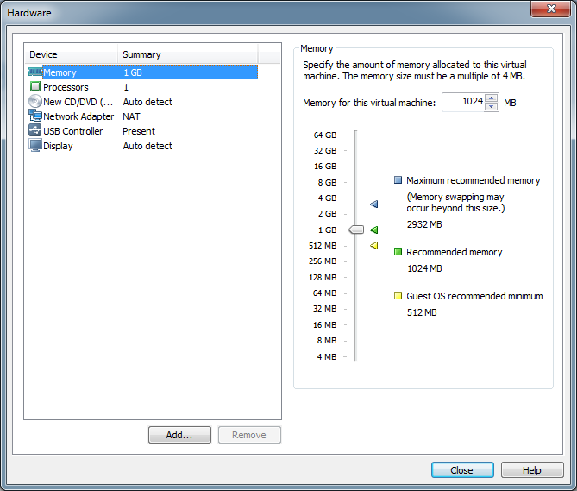The width and height of the screenshot is (577, 491).
Task: Select the USB Controller row
Action: tap(143, 131)
